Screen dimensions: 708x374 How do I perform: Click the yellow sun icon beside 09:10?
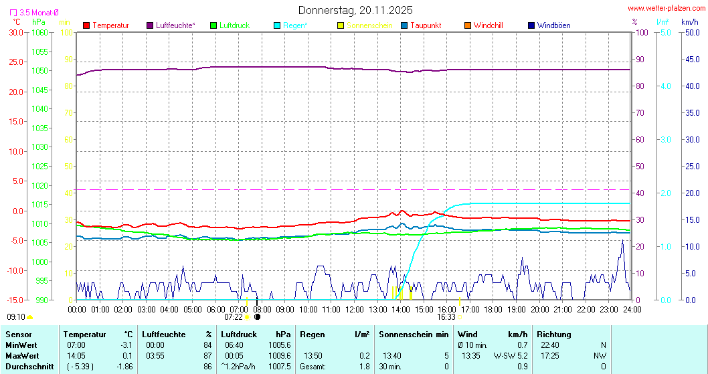29,317
